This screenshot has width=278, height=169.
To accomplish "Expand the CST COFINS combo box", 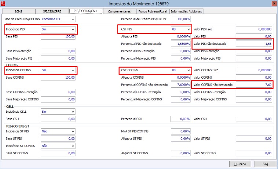I will pyautogui.click(x=181, y=70).
